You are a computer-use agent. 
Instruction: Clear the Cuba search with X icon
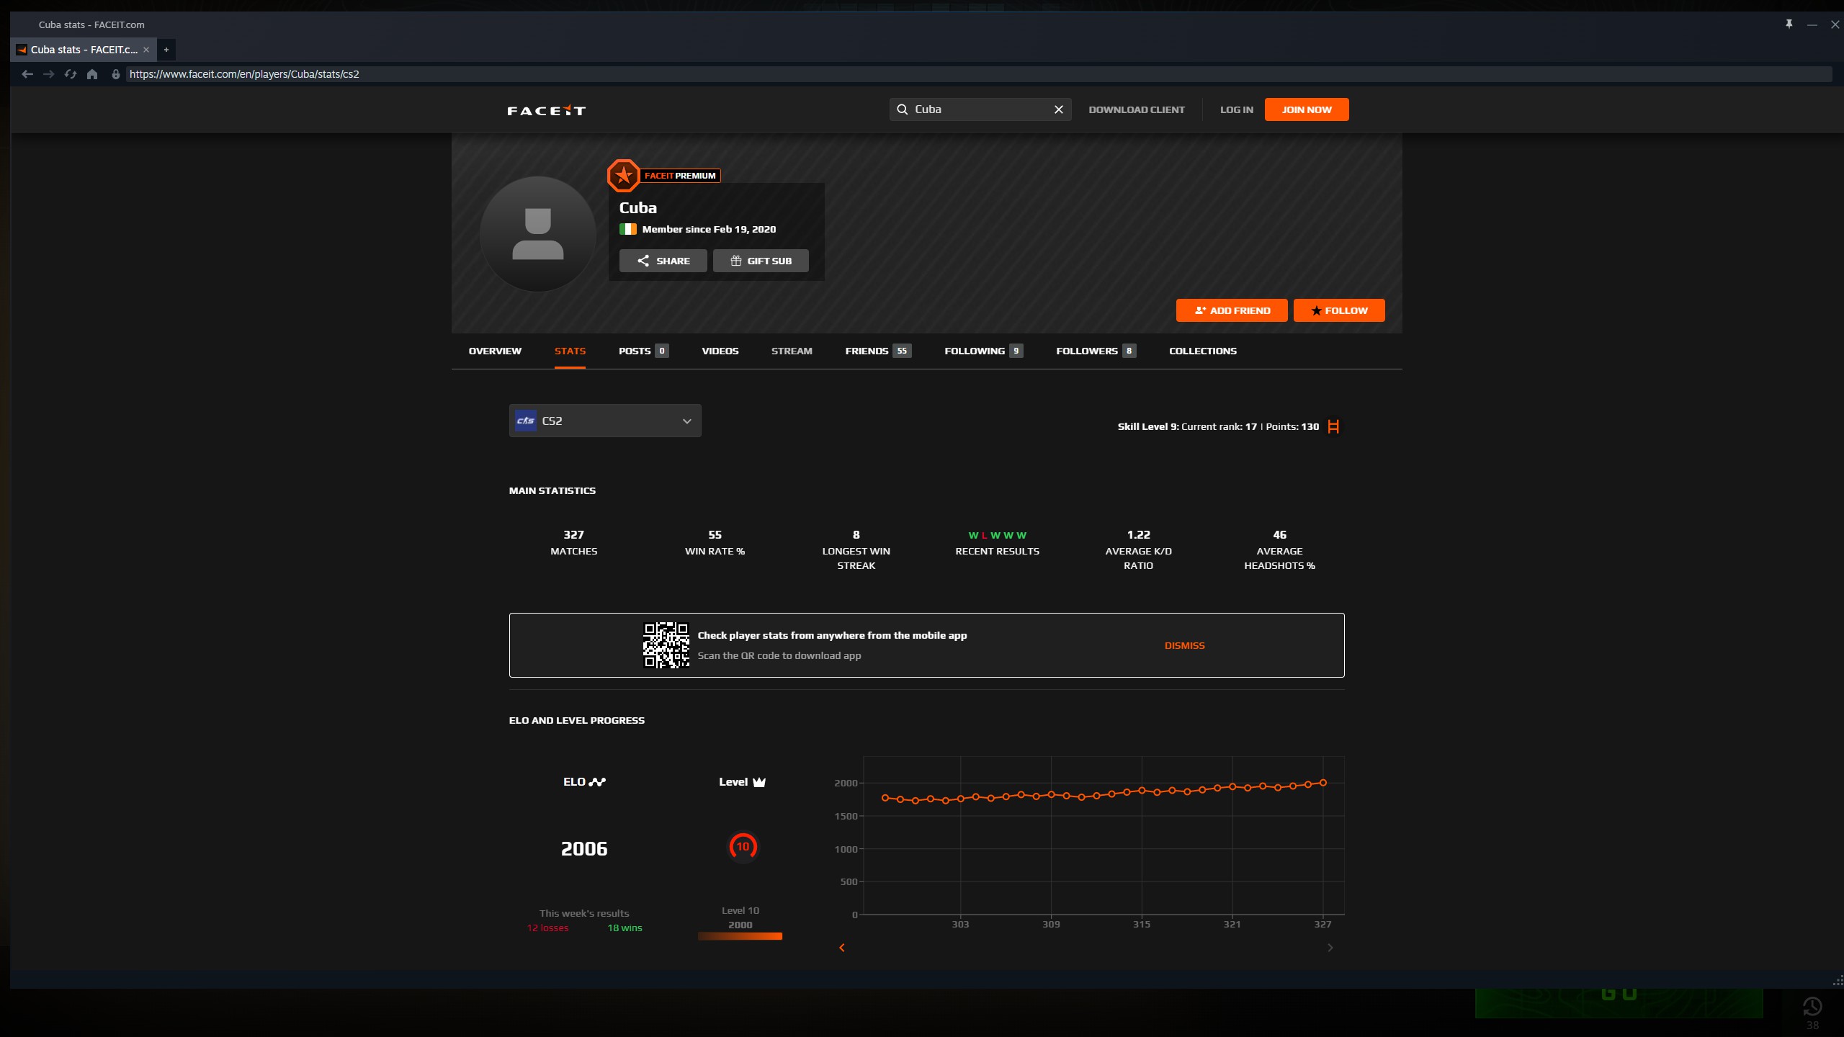point(1058,109)
